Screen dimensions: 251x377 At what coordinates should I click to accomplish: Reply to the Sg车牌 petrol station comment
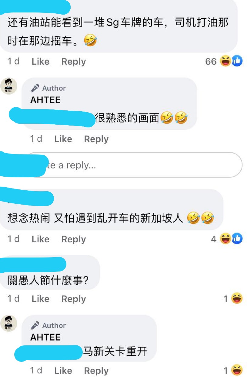[x=74, y=62]
